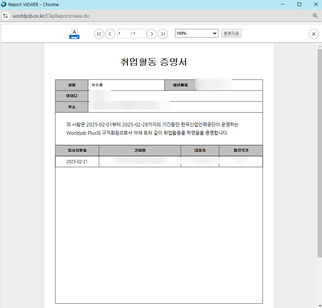Click the 대표자 column header
The height and width of the screenshot is (308, 322).
(x=200, y=151)
